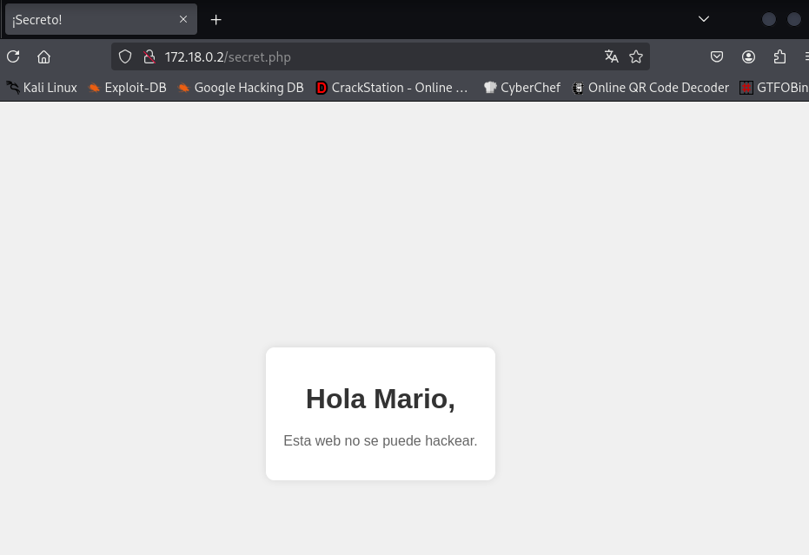
Task: Open the CyberChef bookmark
Action: 522,88
